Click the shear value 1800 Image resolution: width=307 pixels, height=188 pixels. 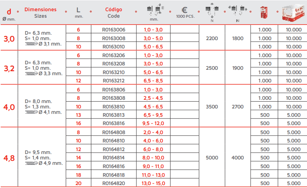point(238,38)
